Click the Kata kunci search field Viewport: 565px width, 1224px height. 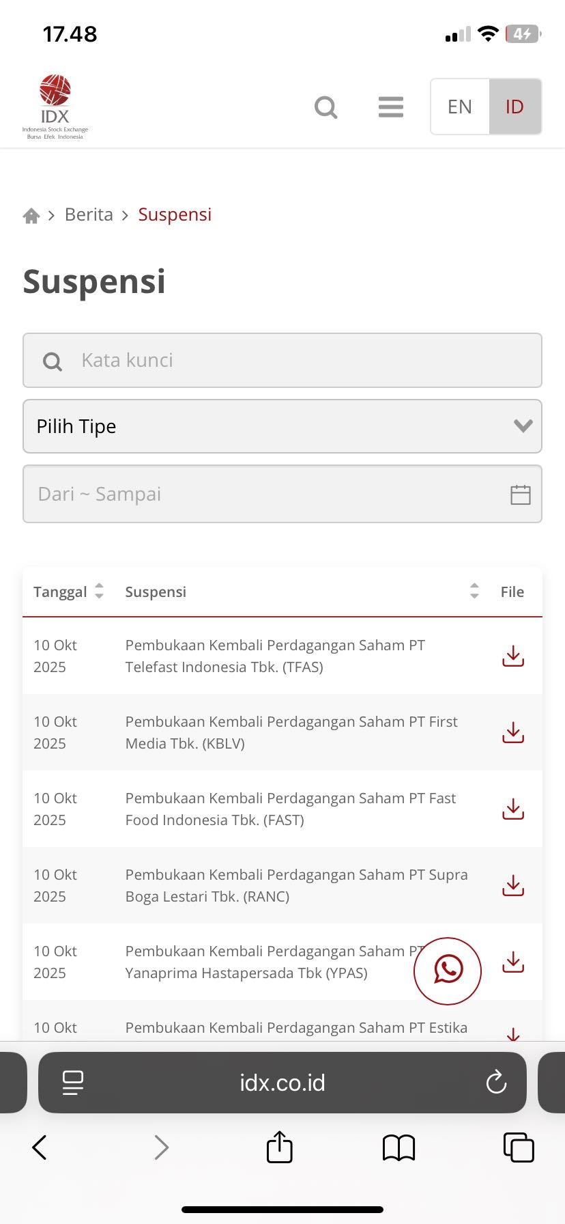[x=282, y=361]
